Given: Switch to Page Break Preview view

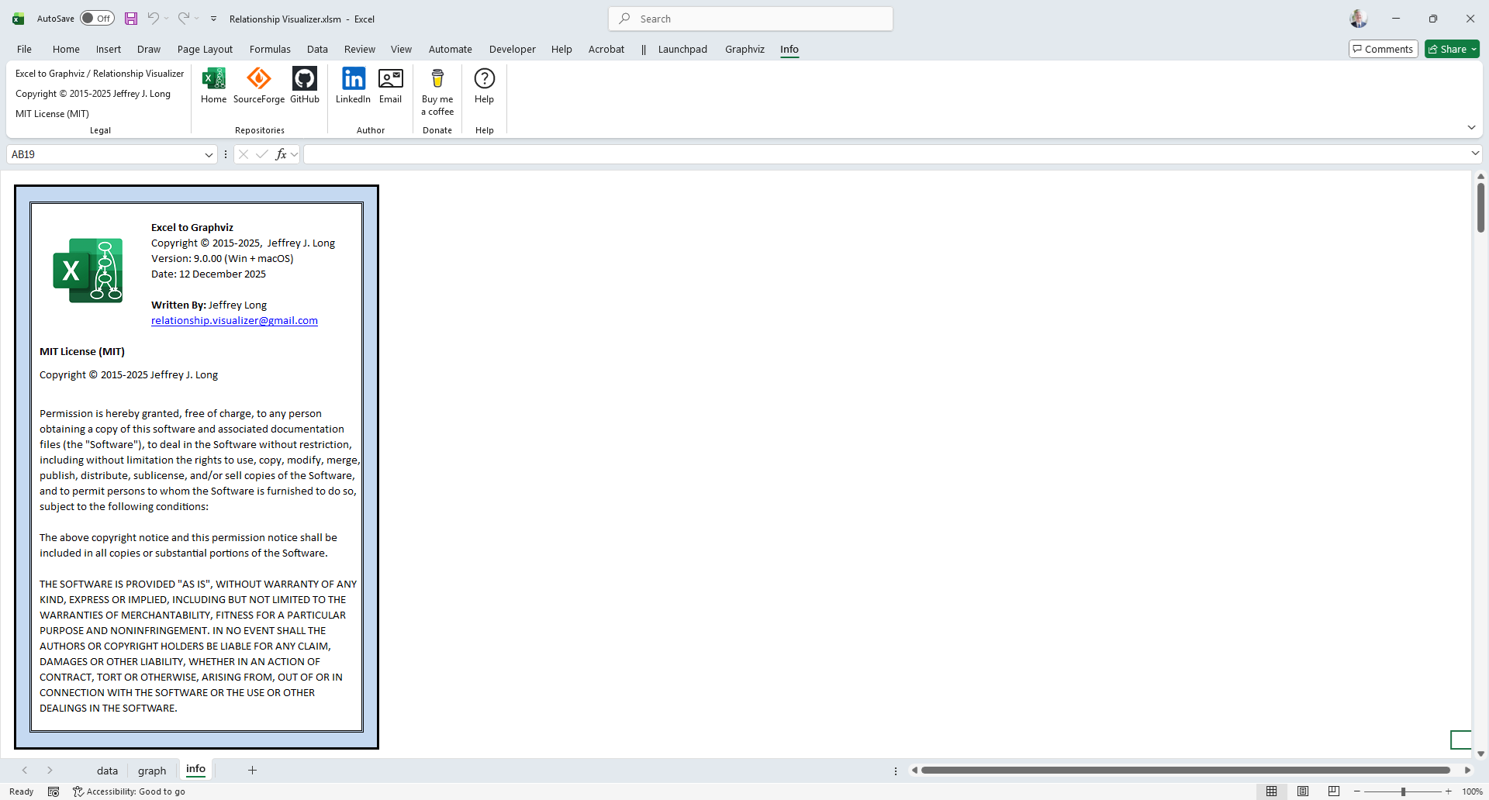Looking at the screenshot, I should pos(1333,791).
